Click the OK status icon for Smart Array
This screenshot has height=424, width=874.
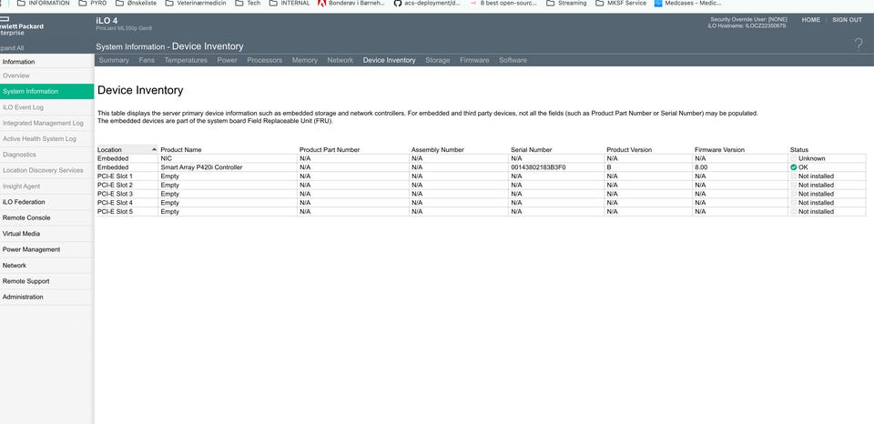(793, 167)
